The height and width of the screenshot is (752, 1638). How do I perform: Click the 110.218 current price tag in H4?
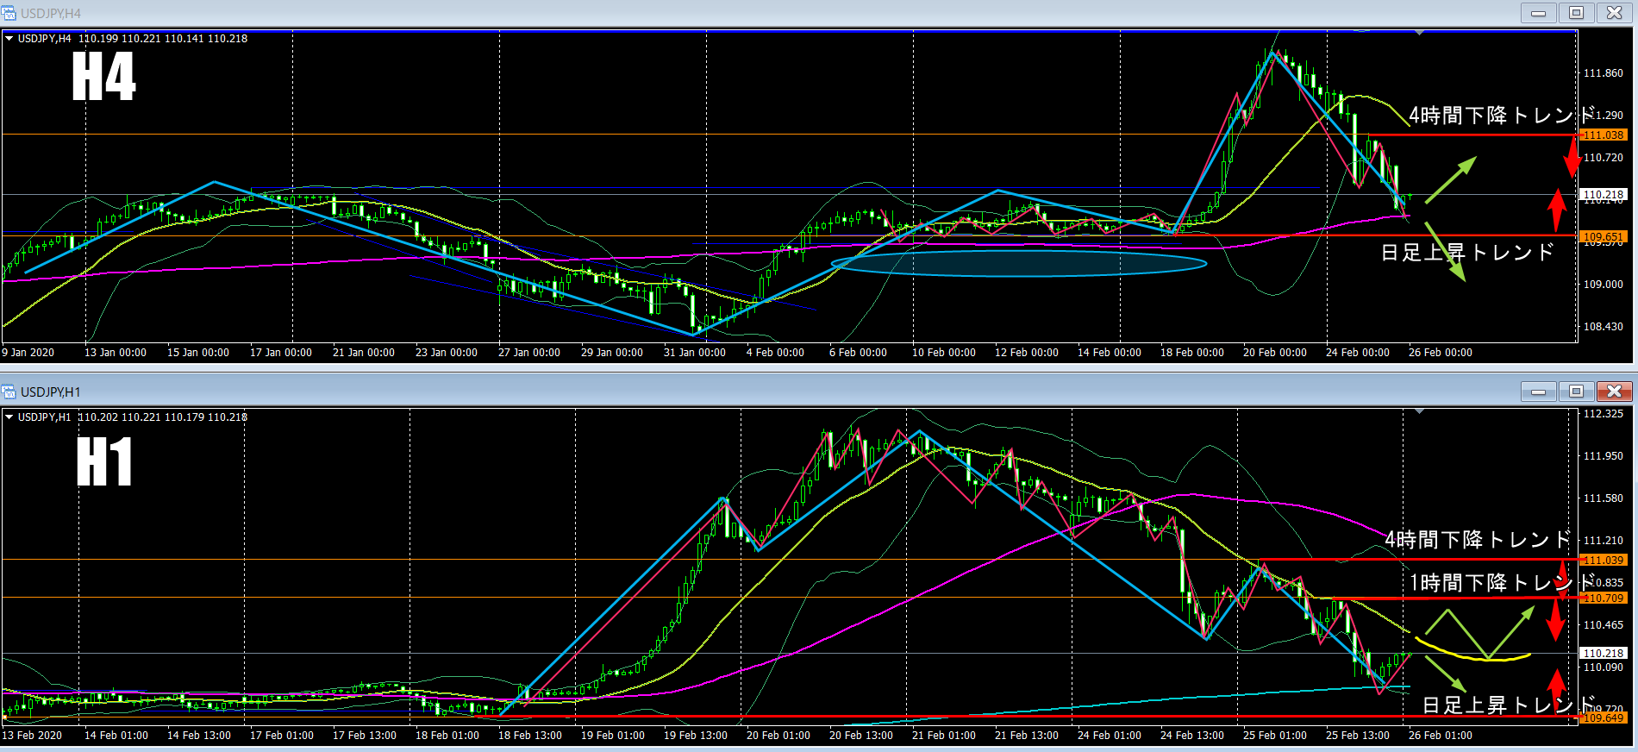[x=1603, y=195]
